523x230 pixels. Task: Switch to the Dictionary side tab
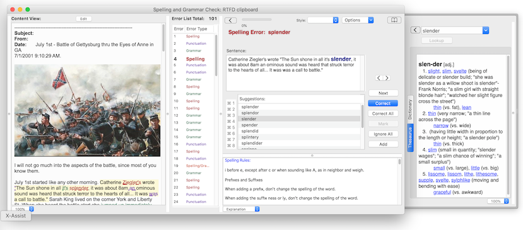coord(410,110)
